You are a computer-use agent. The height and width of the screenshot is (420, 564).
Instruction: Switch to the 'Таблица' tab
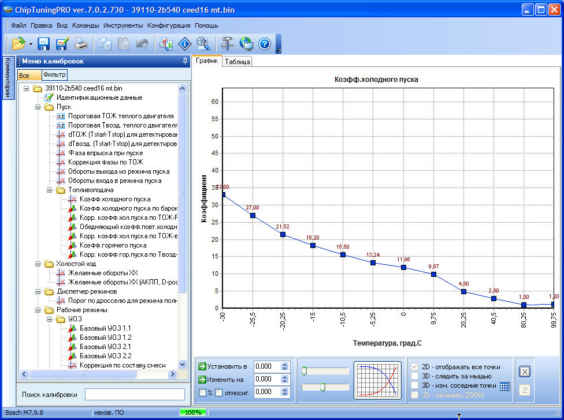pos(238,62)
